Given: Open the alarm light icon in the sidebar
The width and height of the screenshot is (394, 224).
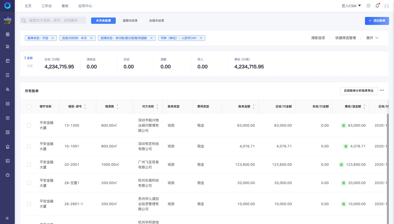Looking at the screenshot, I should pyautogui.click(x=8, y=147).
